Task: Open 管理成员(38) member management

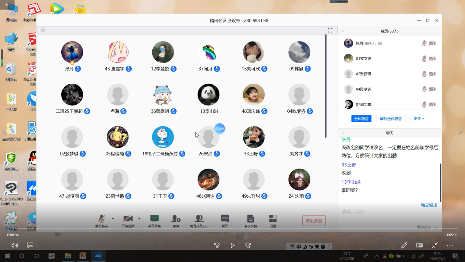Action: tap(199, 219)
